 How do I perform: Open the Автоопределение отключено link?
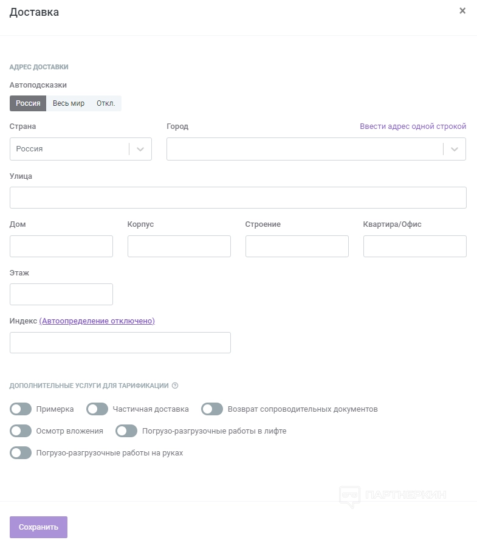pos(97,321)
